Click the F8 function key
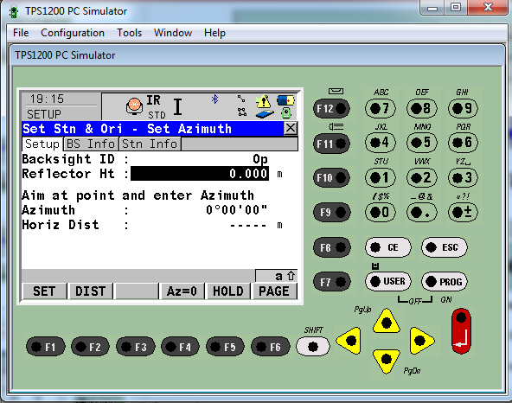The image size is (512, 403). tap(331, 247)
